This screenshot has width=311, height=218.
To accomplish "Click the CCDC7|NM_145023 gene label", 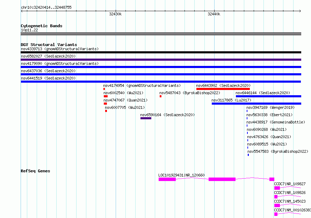I will tap(290, 201).
